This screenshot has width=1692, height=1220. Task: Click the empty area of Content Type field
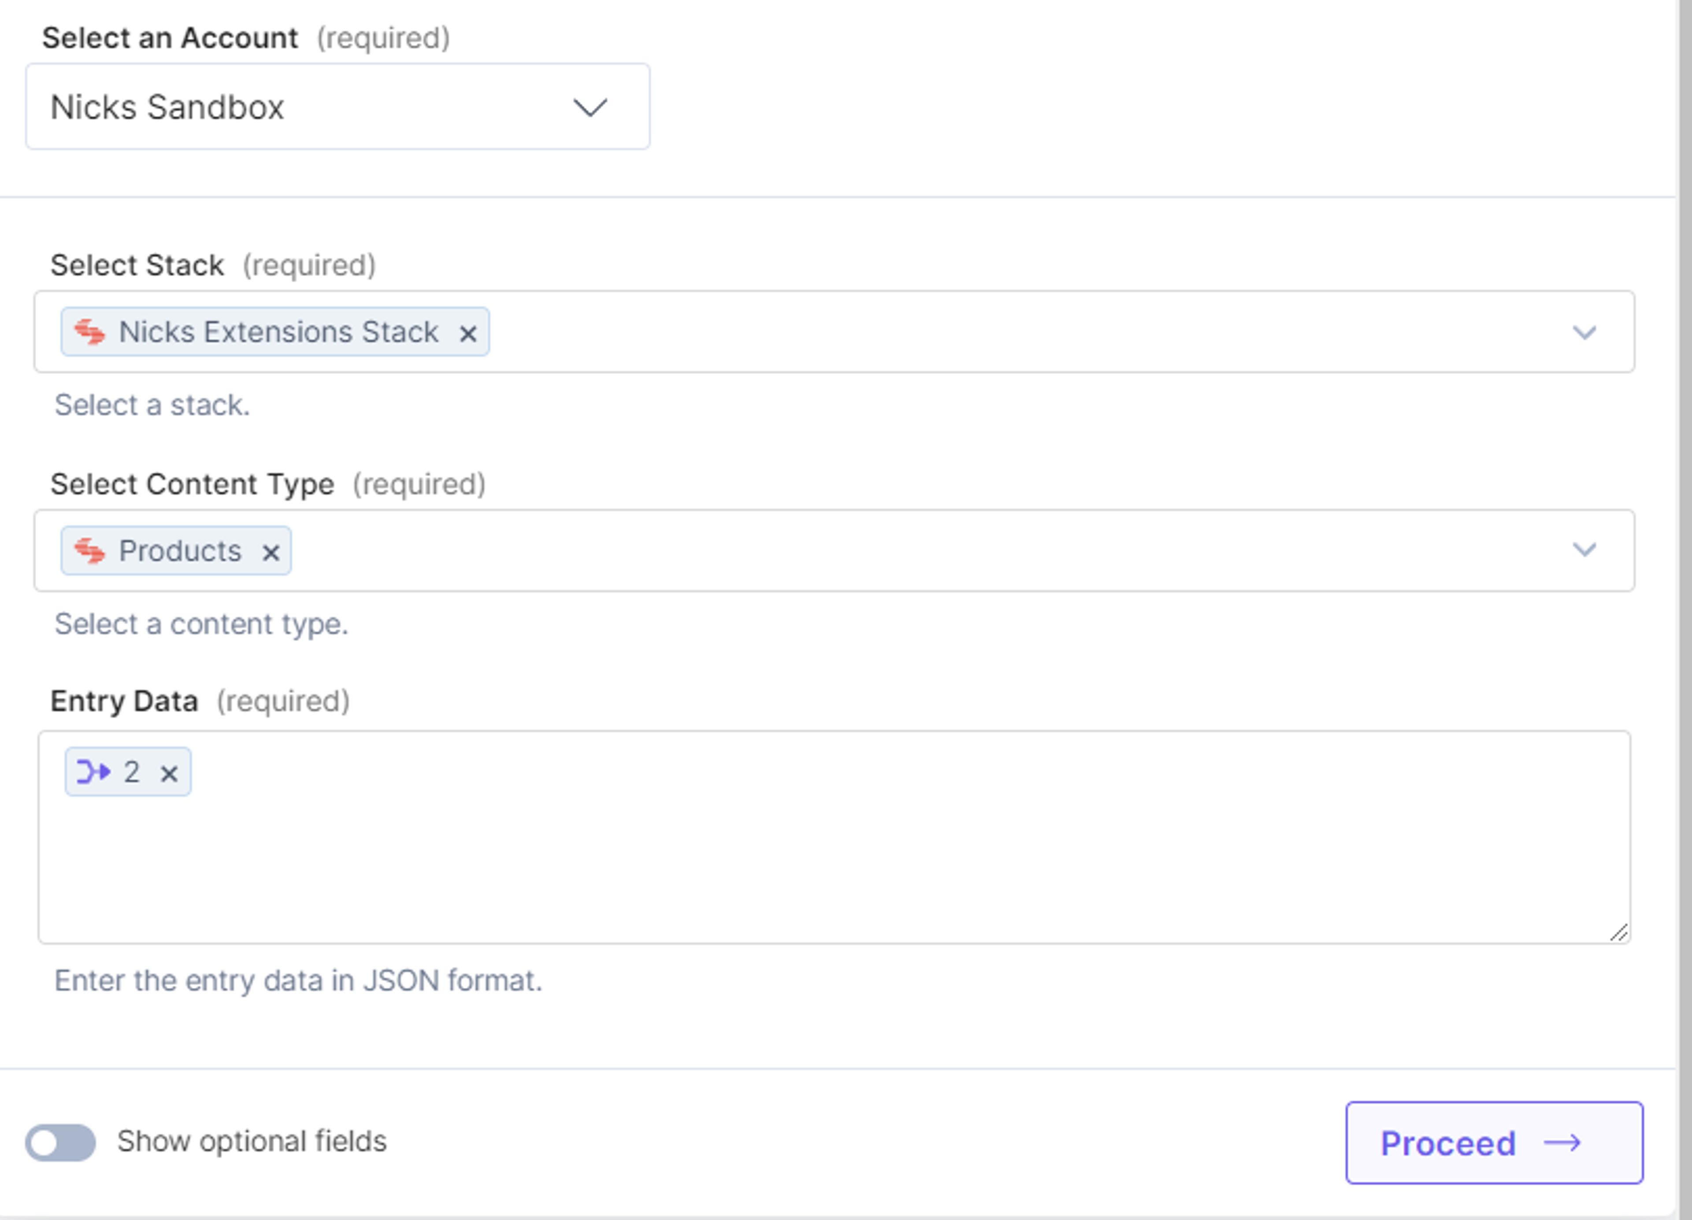click(925, 552)
